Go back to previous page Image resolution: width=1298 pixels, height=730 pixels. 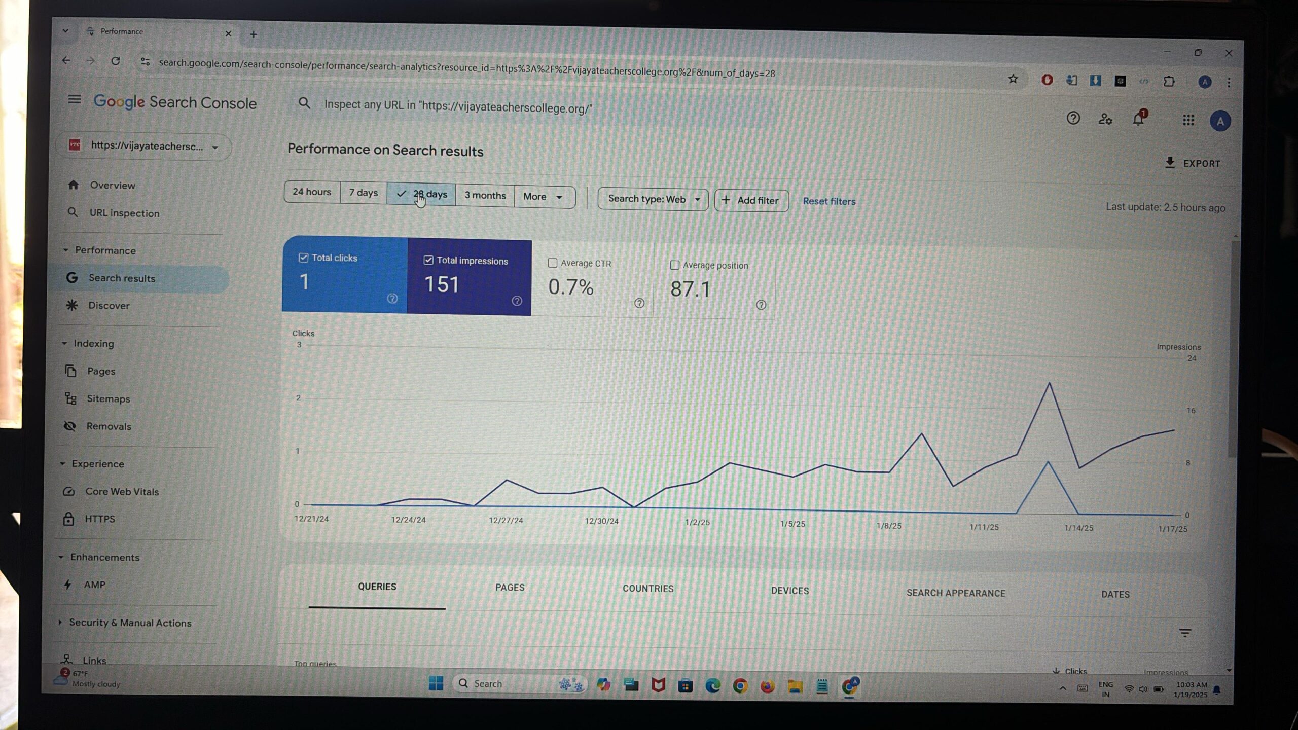coord(66,60)
